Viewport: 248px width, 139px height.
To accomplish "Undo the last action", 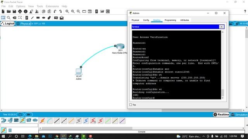I will (x=55, y=11).
